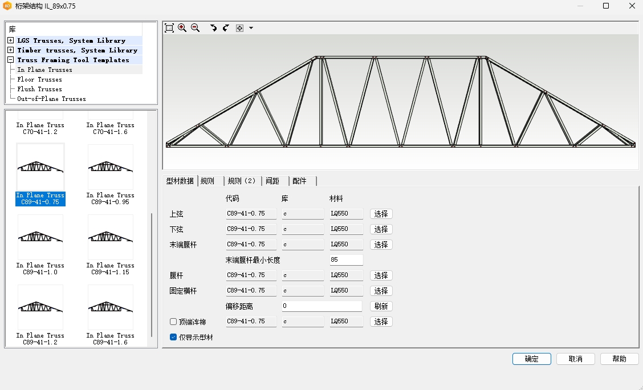This screenshot has height=390, width=643.
Task: Click the C70-41-1.6 truss label
Action: tap(111, 128)
